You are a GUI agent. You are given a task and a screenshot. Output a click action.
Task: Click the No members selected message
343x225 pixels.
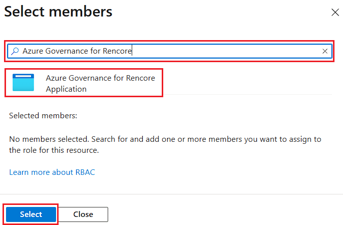(165, 145)
